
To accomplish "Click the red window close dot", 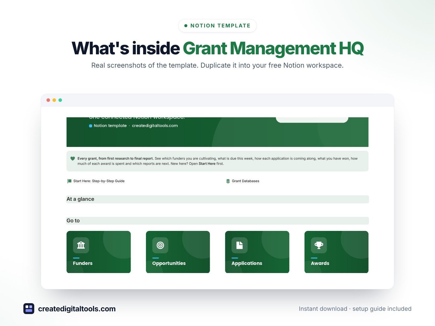I will click(x=48, y=100).
